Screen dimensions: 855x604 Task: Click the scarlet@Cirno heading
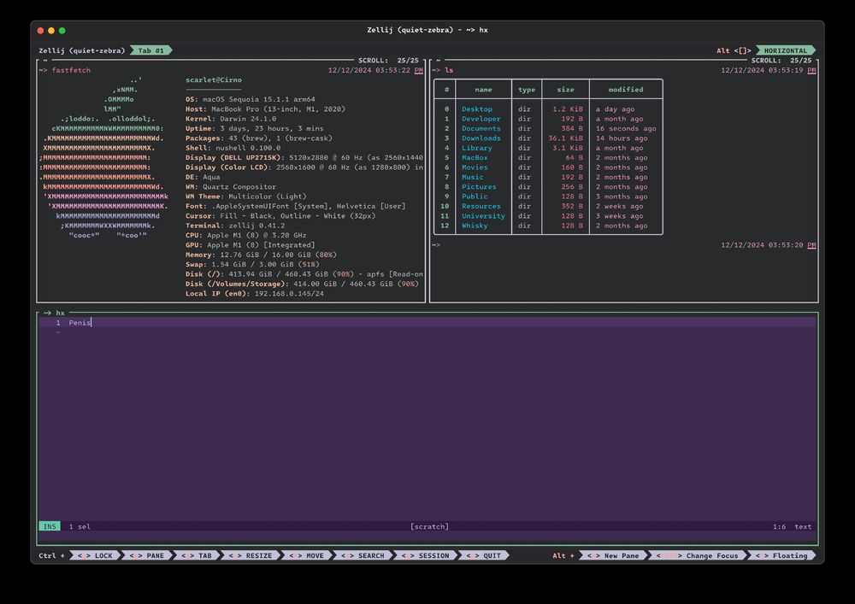pyautogui.click(x=213, y=80)
